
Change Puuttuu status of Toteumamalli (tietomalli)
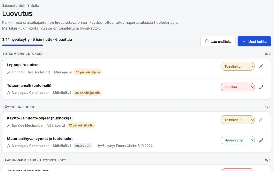pyautogui.click(x=238, y=87)
